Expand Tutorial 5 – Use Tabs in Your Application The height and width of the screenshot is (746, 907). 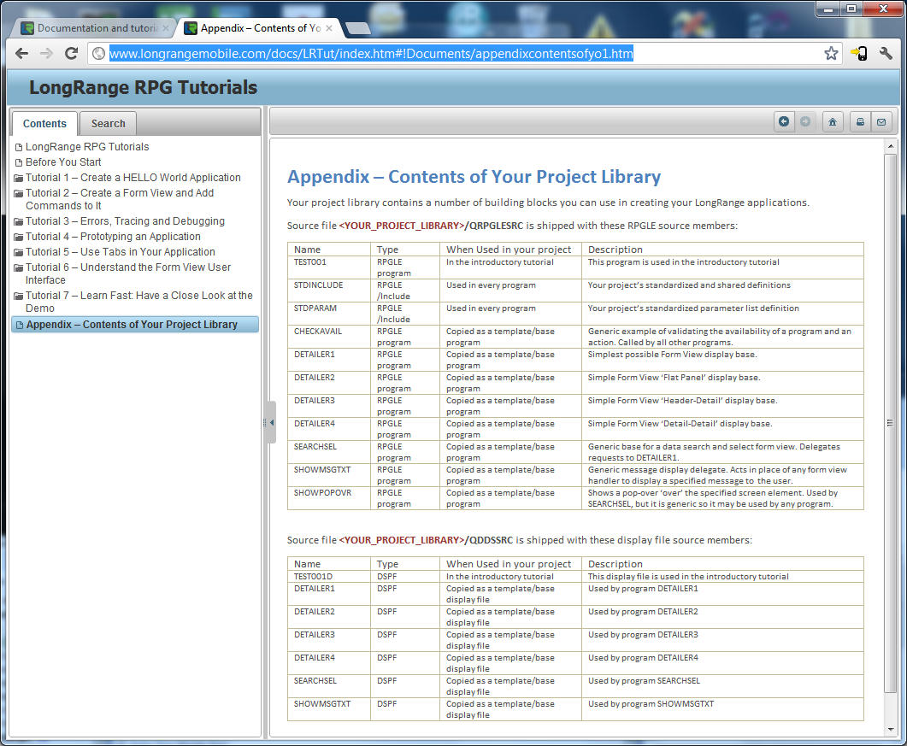click(x=121, y=252)
